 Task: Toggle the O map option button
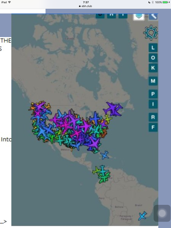(153, 58)
